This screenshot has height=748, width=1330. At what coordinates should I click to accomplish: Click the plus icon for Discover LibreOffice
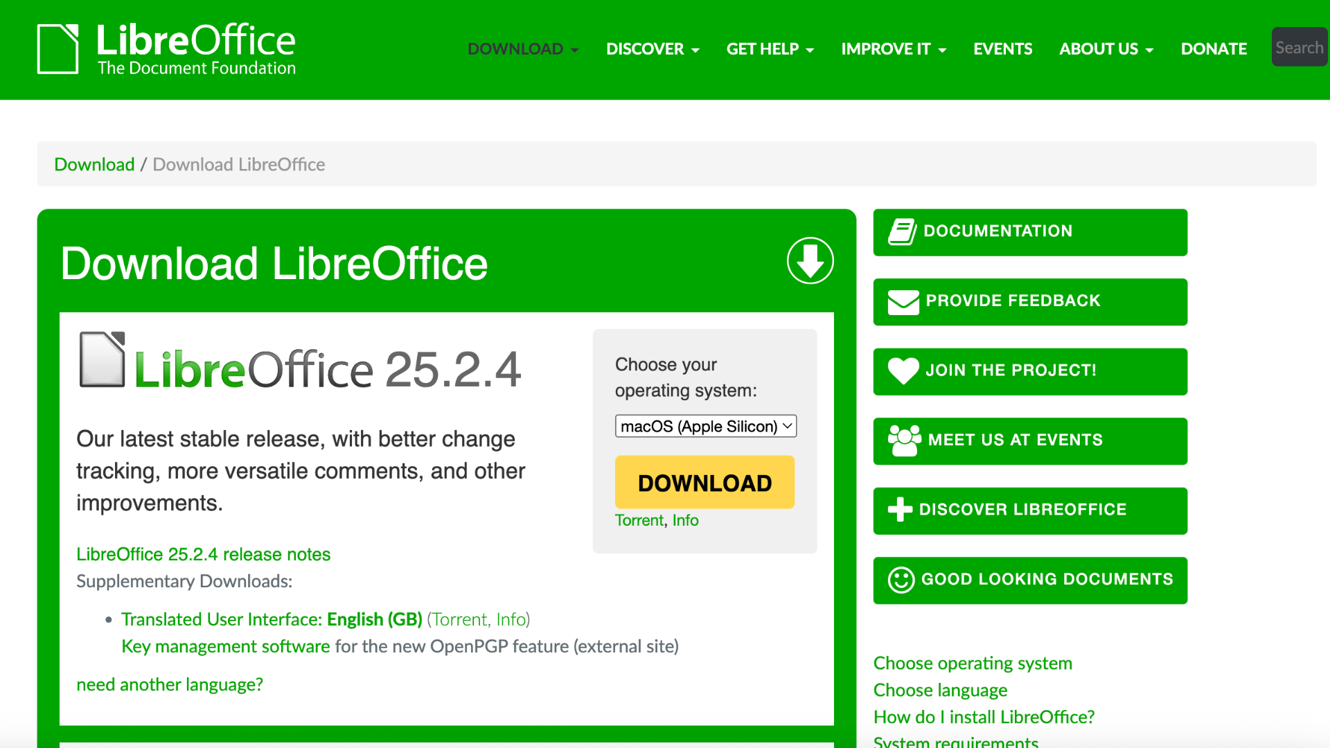click(901, 509)
